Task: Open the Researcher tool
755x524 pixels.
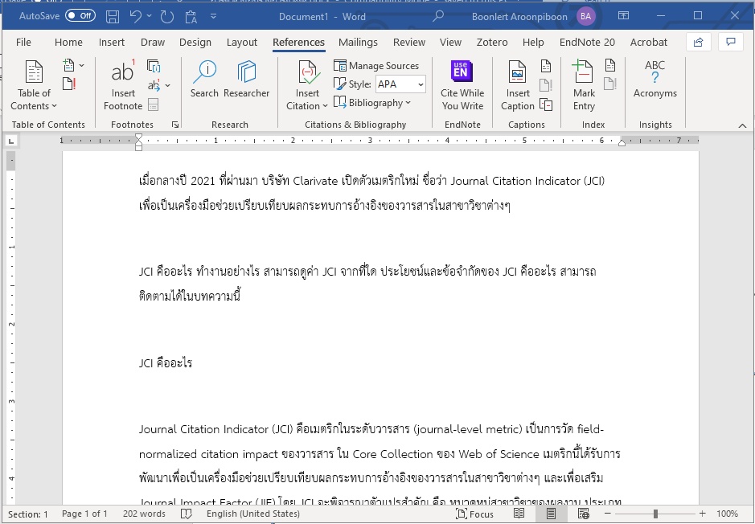Action: click(246, 80)
